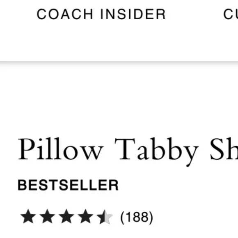Click the letter P of Pillow title
238x238 pixels.
[27, 149]
